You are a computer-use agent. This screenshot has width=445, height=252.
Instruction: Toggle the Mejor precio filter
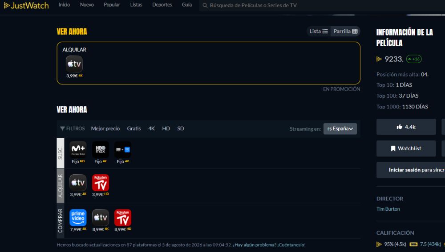105,128
